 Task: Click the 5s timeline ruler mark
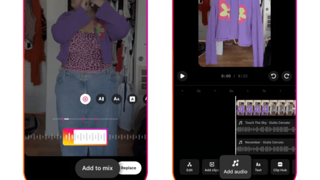click(231, 91)
